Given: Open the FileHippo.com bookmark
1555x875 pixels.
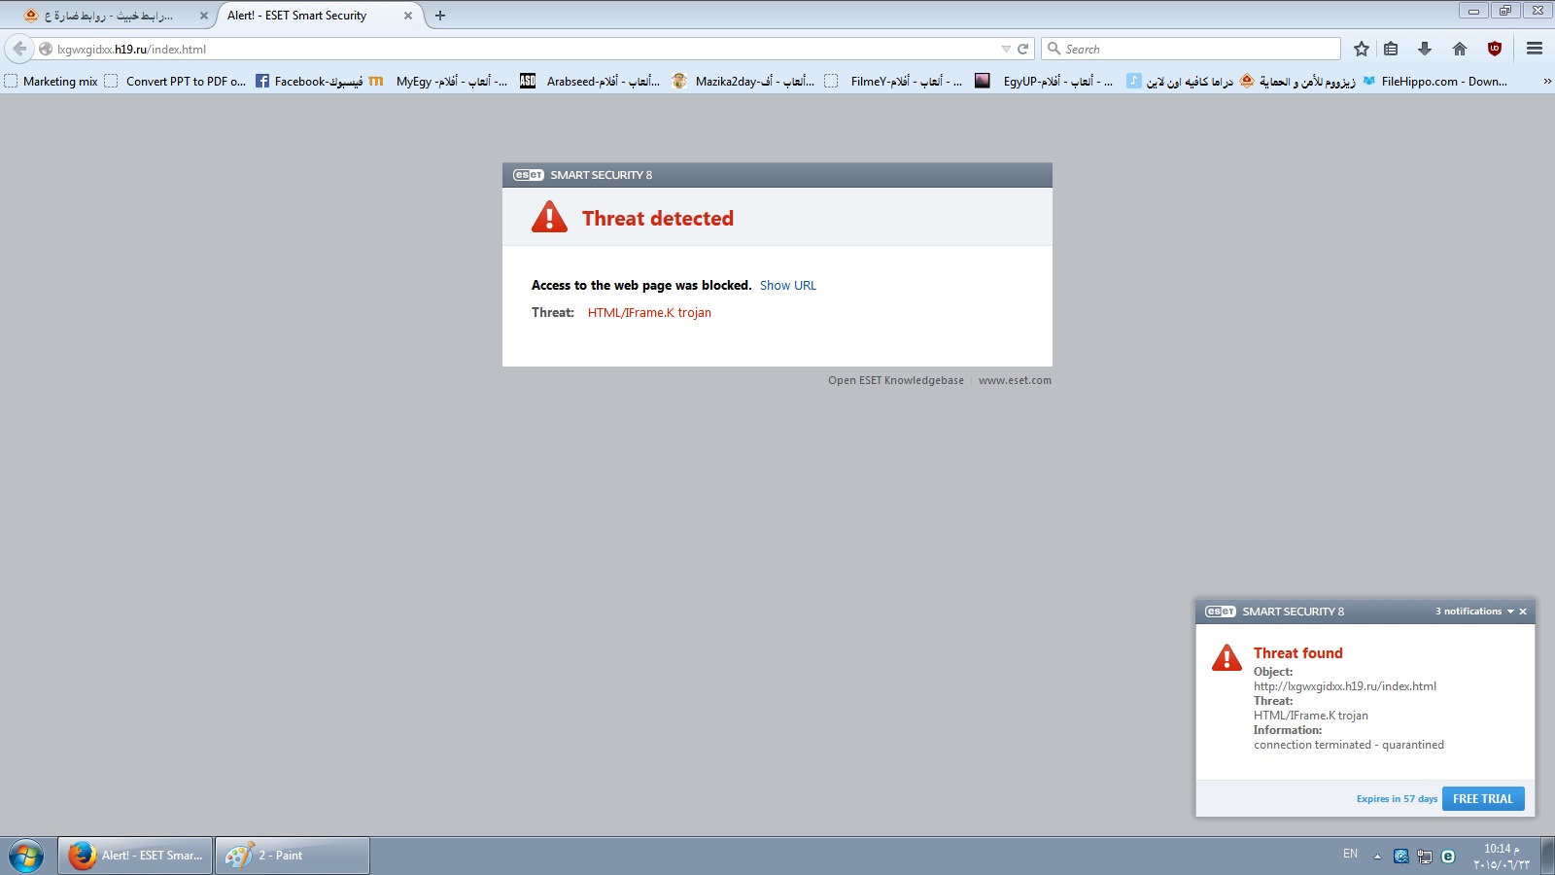Looking at the screenshot, I should coord(1434,82).
